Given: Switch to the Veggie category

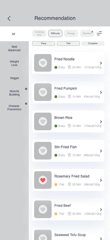Looking at the screenshot, I should 14,78.
